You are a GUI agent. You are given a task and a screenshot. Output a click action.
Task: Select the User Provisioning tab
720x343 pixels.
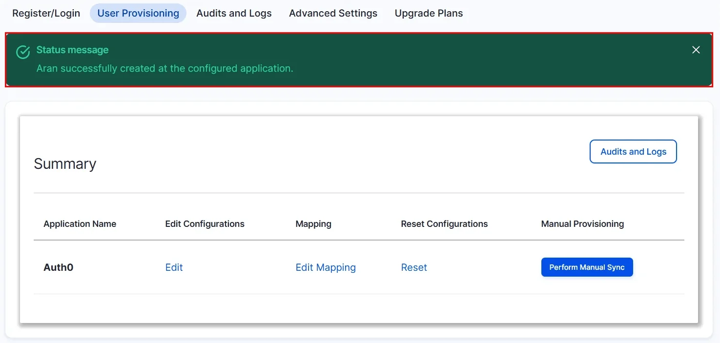coord(138,13)
